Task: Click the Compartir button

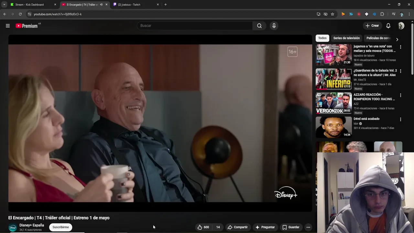Action: tap(238, 227)
